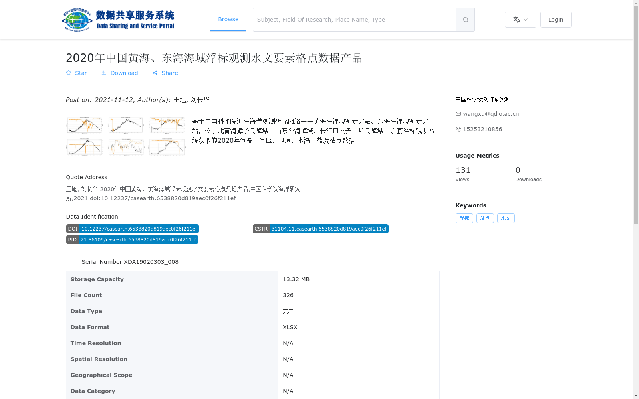
Task: Click the scrollbar down arrow
Action: click(x=636, y=396)
